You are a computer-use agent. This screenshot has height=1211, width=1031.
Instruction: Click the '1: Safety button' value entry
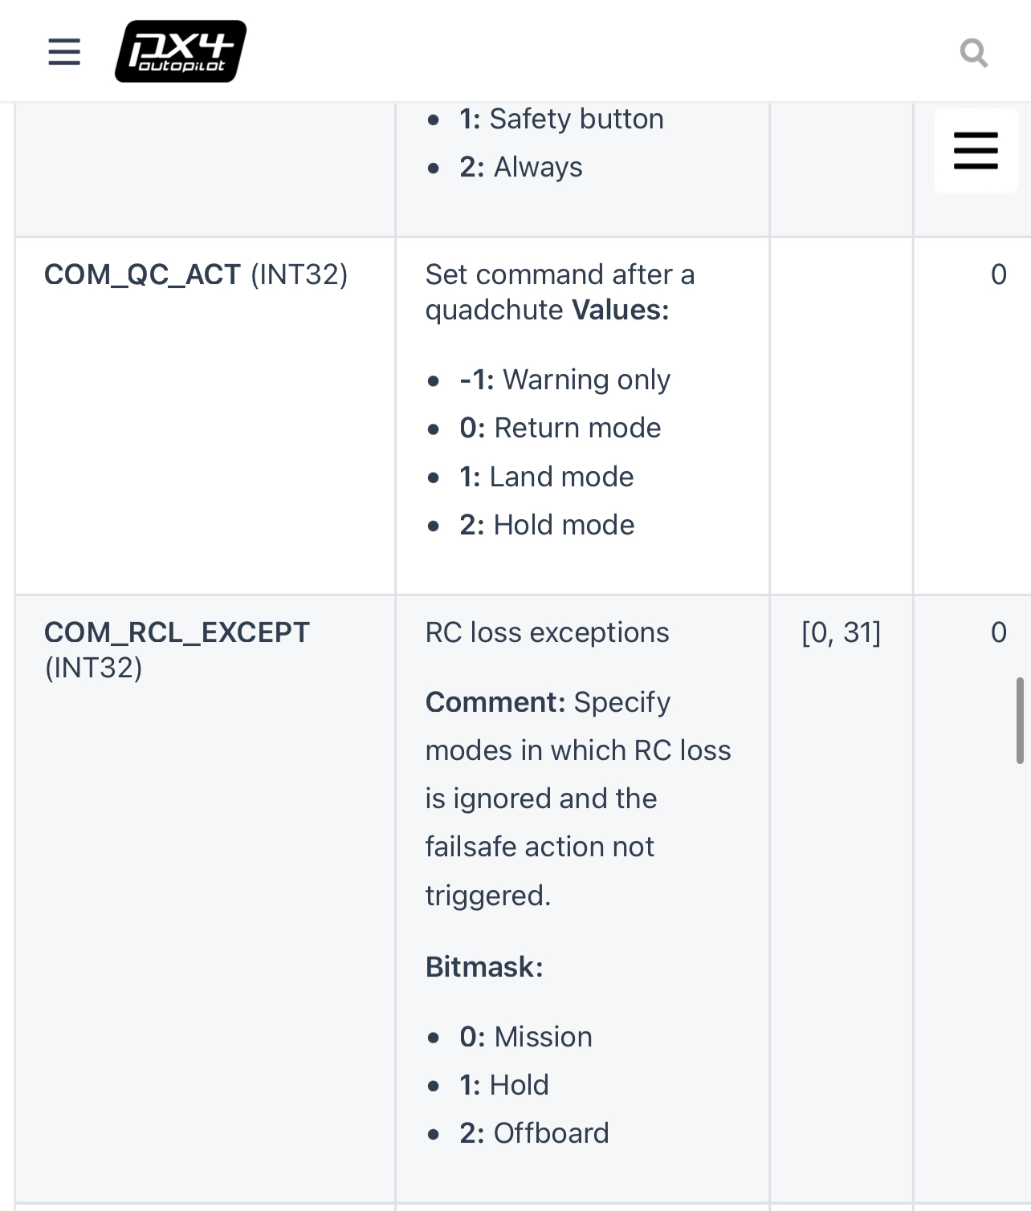coord(560,118)
